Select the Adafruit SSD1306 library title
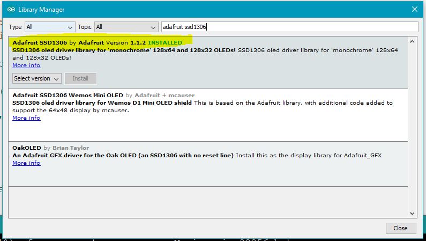Viewport: 426px width, 241px height. coord(40,42)
